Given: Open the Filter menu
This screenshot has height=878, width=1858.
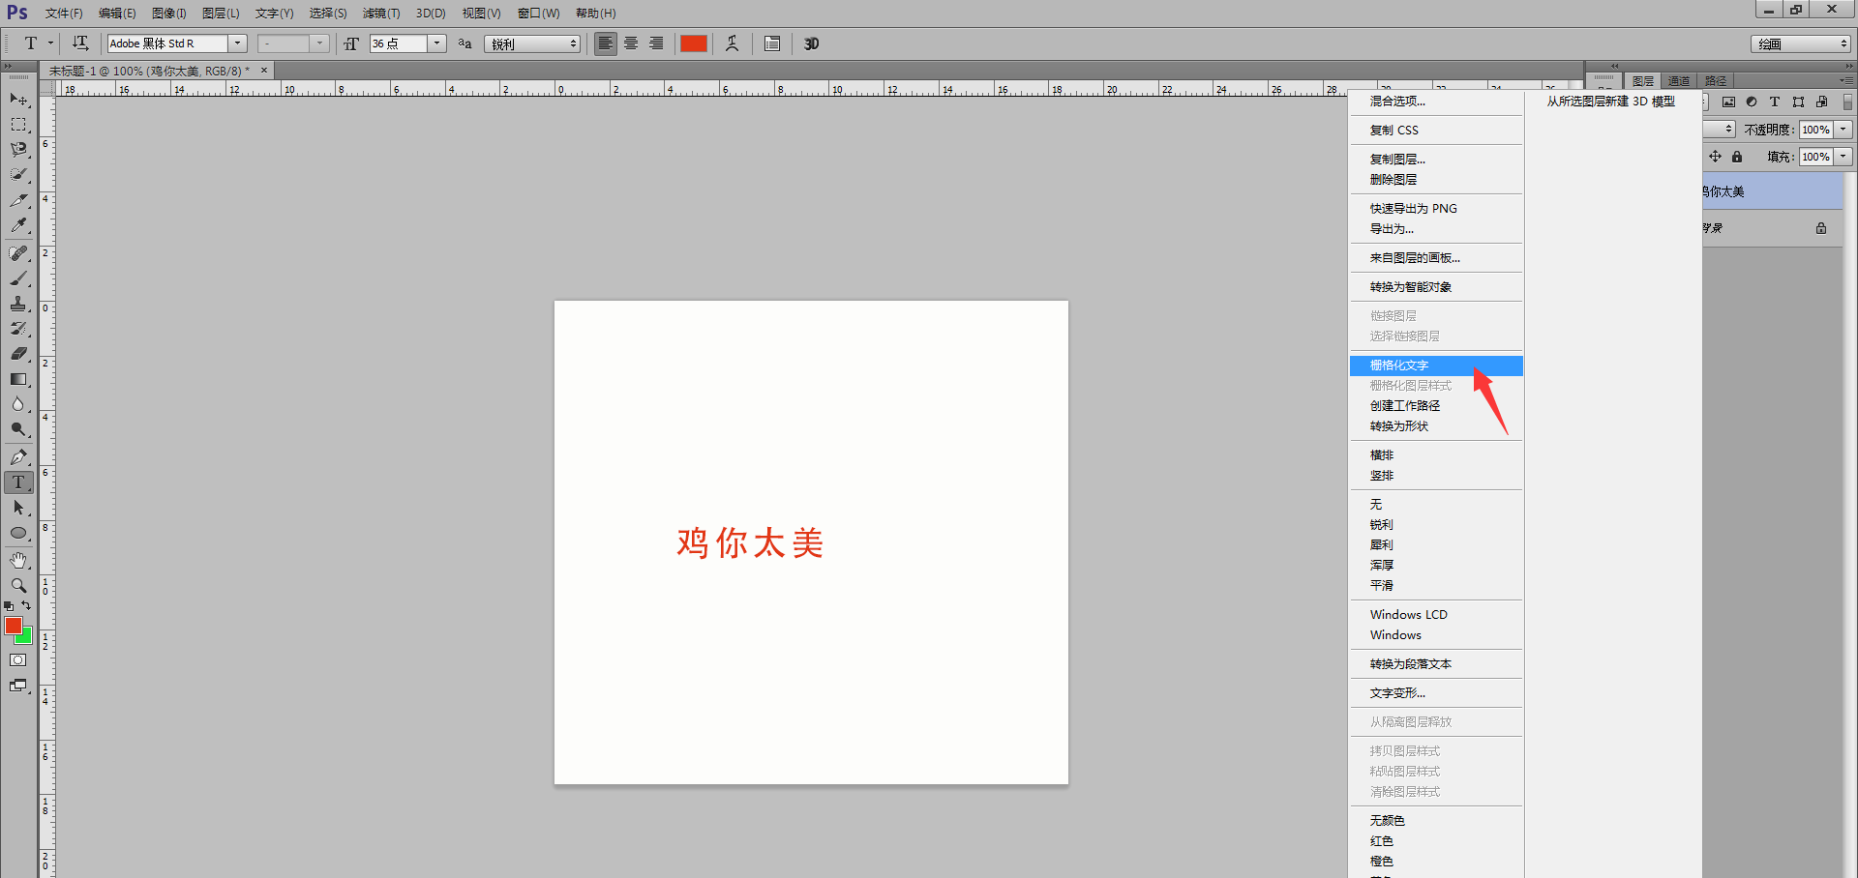Looking at the screenshot, I should click(381, 14).
